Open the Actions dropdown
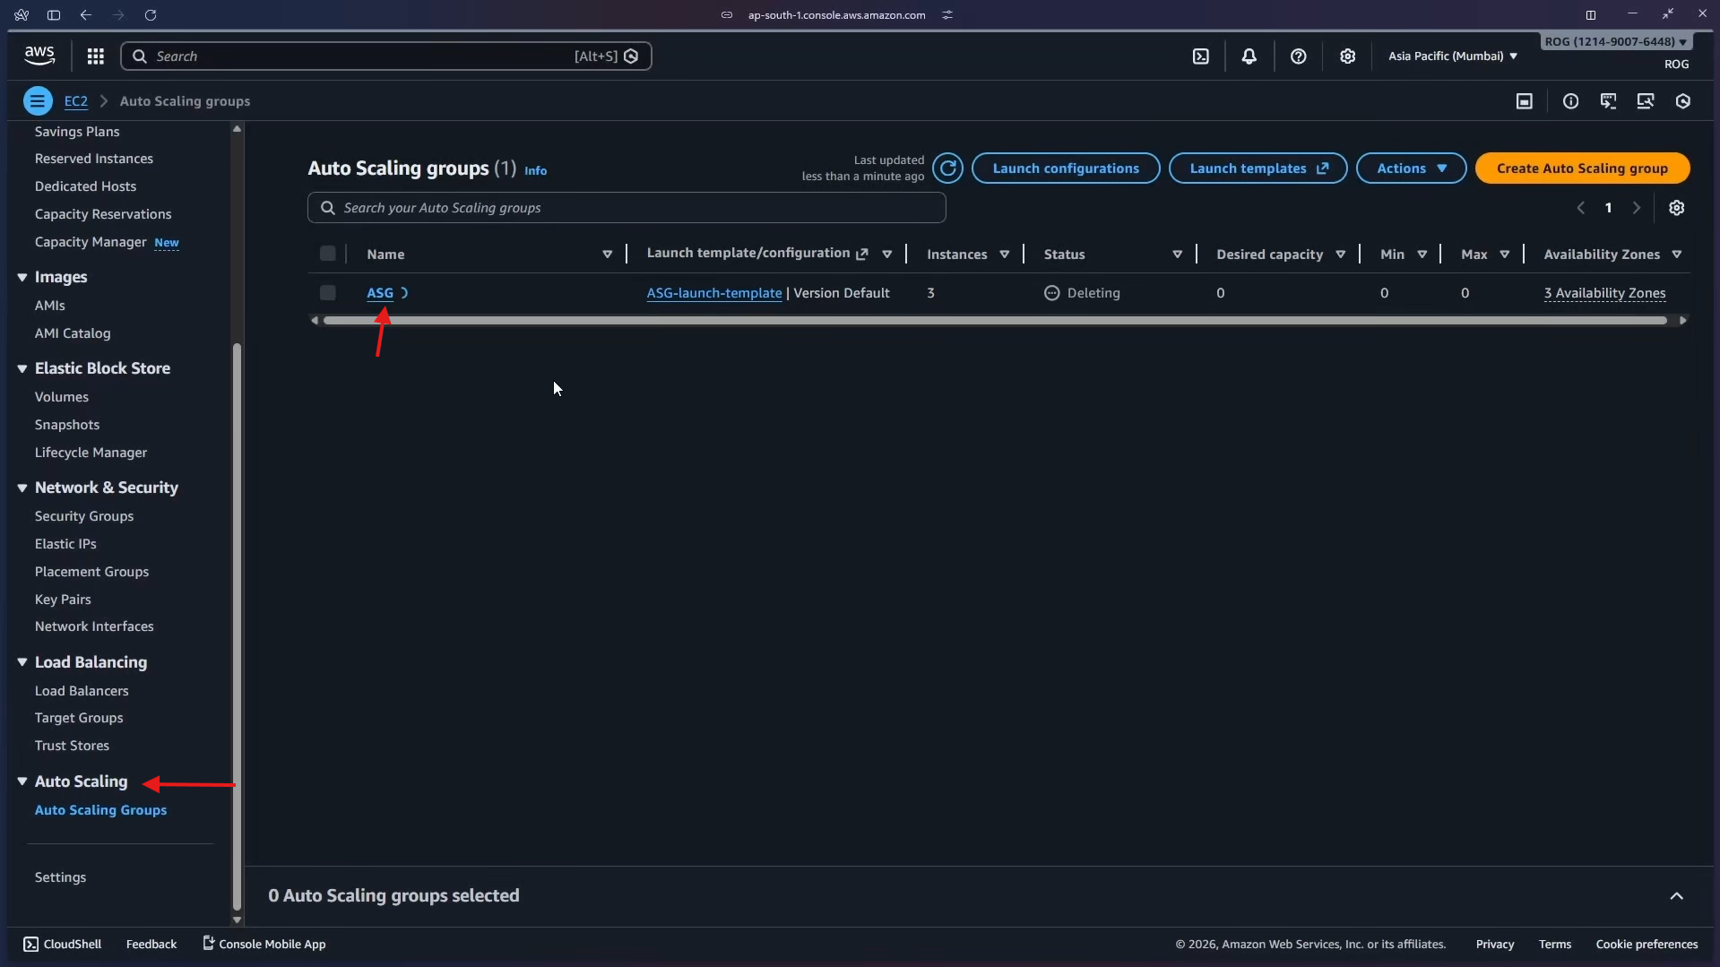This screenshot has height=967, width=1720. click(1410, 168)
